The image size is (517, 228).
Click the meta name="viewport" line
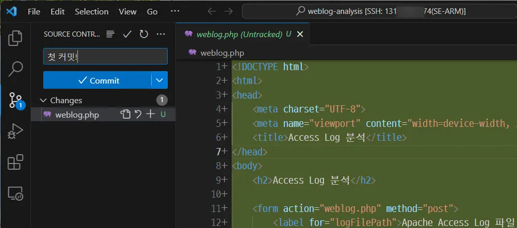385,123
